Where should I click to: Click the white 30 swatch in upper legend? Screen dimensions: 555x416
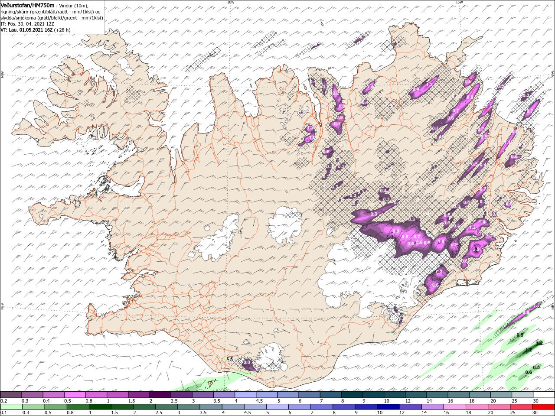click(x=544, y=395)
